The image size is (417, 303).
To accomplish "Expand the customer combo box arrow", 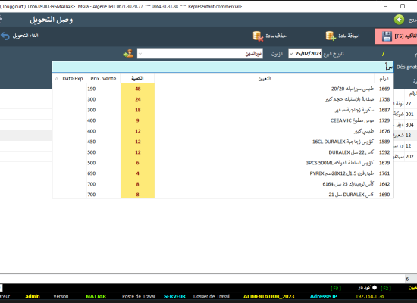I will (x=140, y=54).
